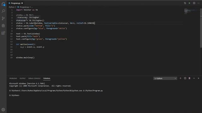Open editor More Actions ellipsis menu
The height and width of the screenshot is (113, 202).
click(199, 3)
